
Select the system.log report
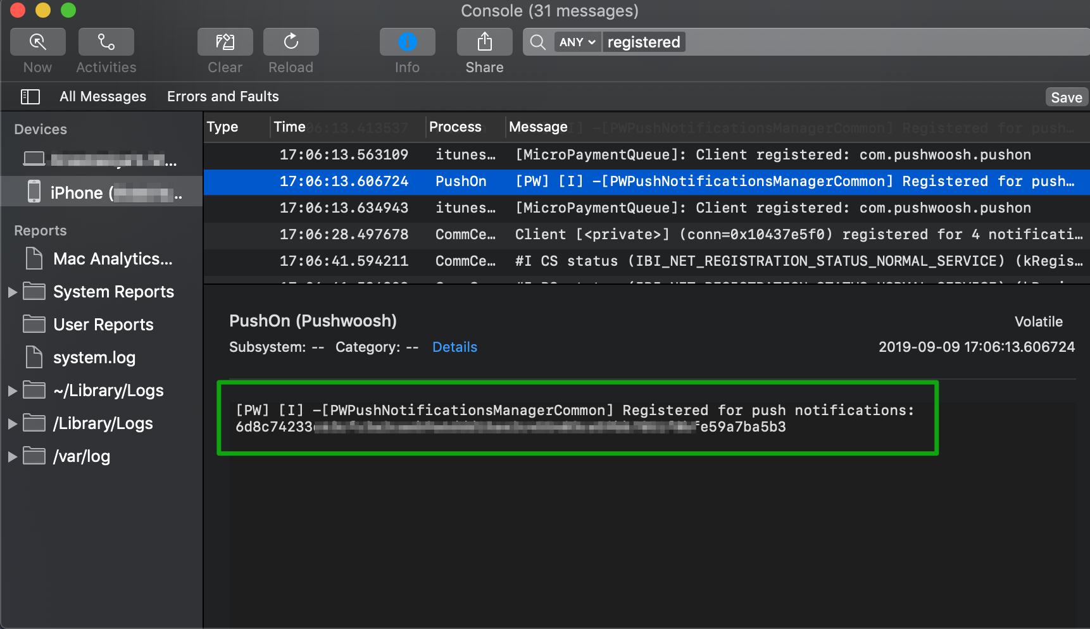[x=94, y=358]
